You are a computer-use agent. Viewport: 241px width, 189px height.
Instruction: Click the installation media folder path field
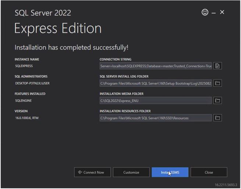click(x=155, y=100)
